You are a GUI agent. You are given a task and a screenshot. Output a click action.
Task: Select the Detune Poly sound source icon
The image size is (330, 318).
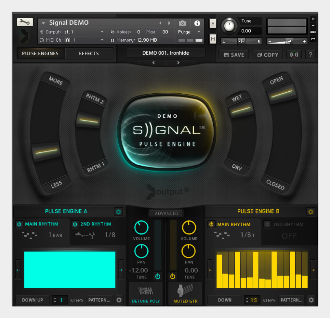click(x=146, y=291)
